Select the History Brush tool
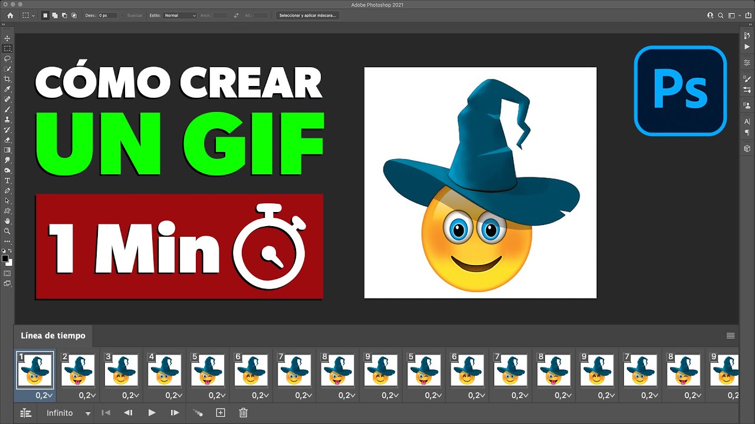755x424 pixels. 7,130
